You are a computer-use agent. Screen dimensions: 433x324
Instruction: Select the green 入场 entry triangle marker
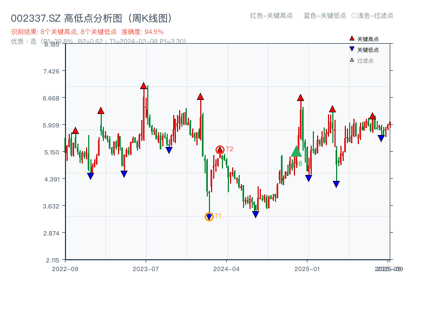click(x=296, y=153)
